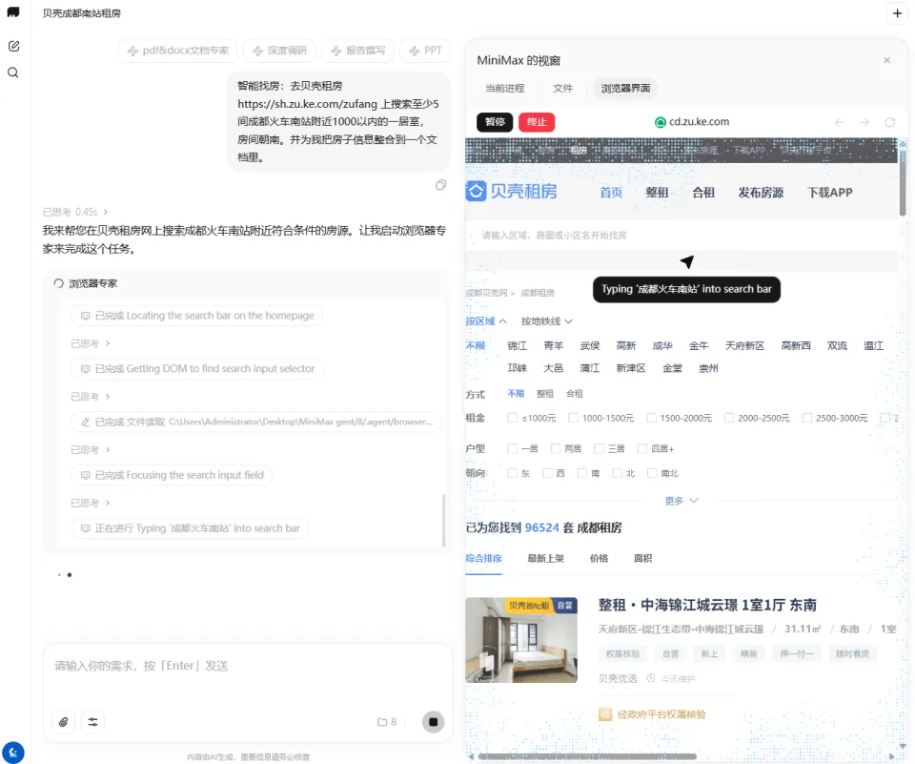Click the plus icon at top right
This screenshot has height=764, width=915.
(897, 13)
